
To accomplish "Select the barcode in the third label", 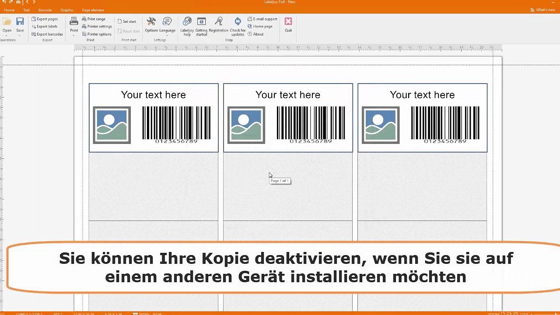I will coord(445,125).
